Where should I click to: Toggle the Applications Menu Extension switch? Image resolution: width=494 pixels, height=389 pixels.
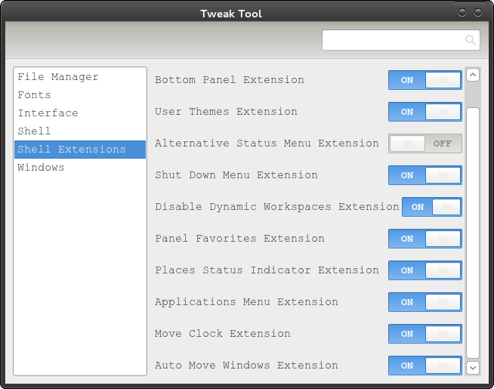(425, 302)
